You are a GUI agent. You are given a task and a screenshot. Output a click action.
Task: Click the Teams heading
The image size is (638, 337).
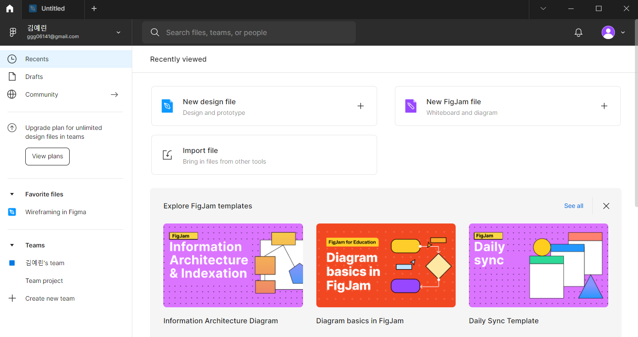[x=35, y=245]
